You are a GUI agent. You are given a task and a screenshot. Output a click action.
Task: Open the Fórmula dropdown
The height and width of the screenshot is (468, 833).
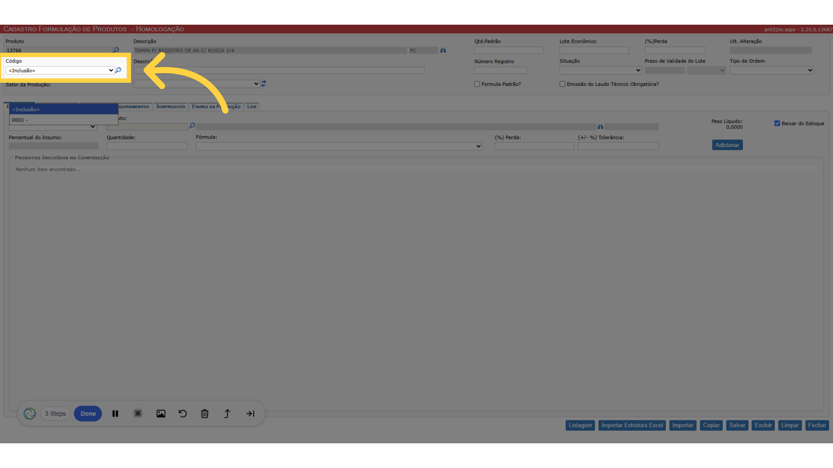click(x=339, y=146)
